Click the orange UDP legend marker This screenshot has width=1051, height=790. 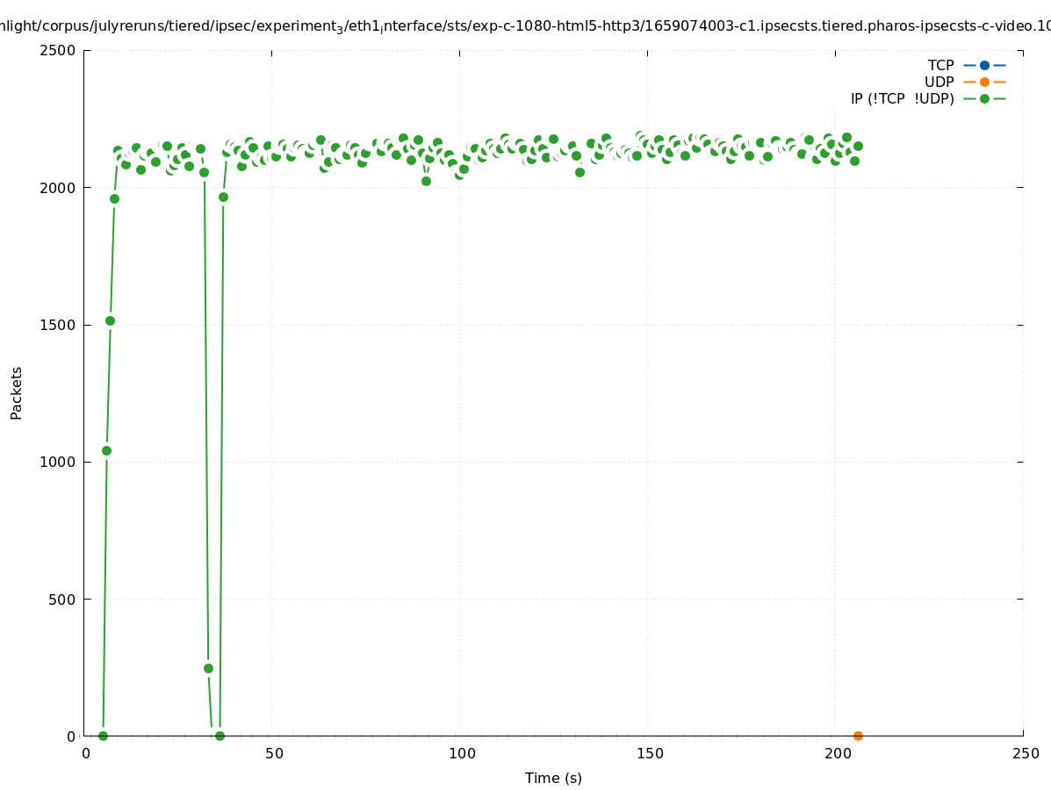[x=984, y=82]
